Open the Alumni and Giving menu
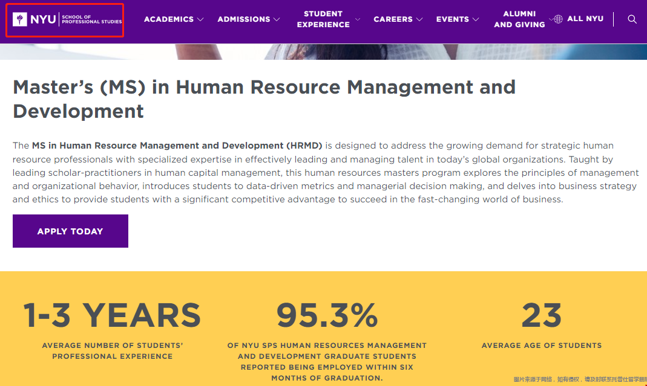Viewport: 647px width, 386px height. click(519, 19)
